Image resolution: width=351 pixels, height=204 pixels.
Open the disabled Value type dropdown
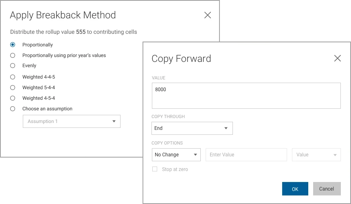316,155
